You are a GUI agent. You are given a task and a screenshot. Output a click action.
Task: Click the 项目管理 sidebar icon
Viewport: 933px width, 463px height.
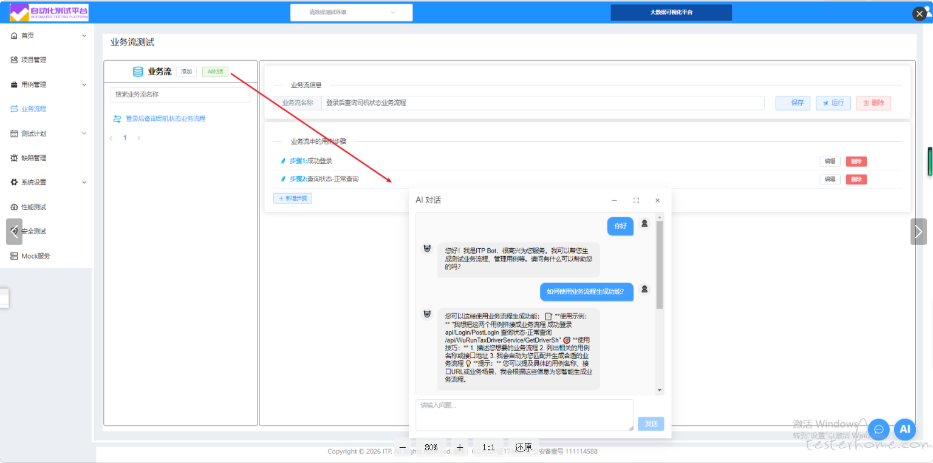pos(14,60)
